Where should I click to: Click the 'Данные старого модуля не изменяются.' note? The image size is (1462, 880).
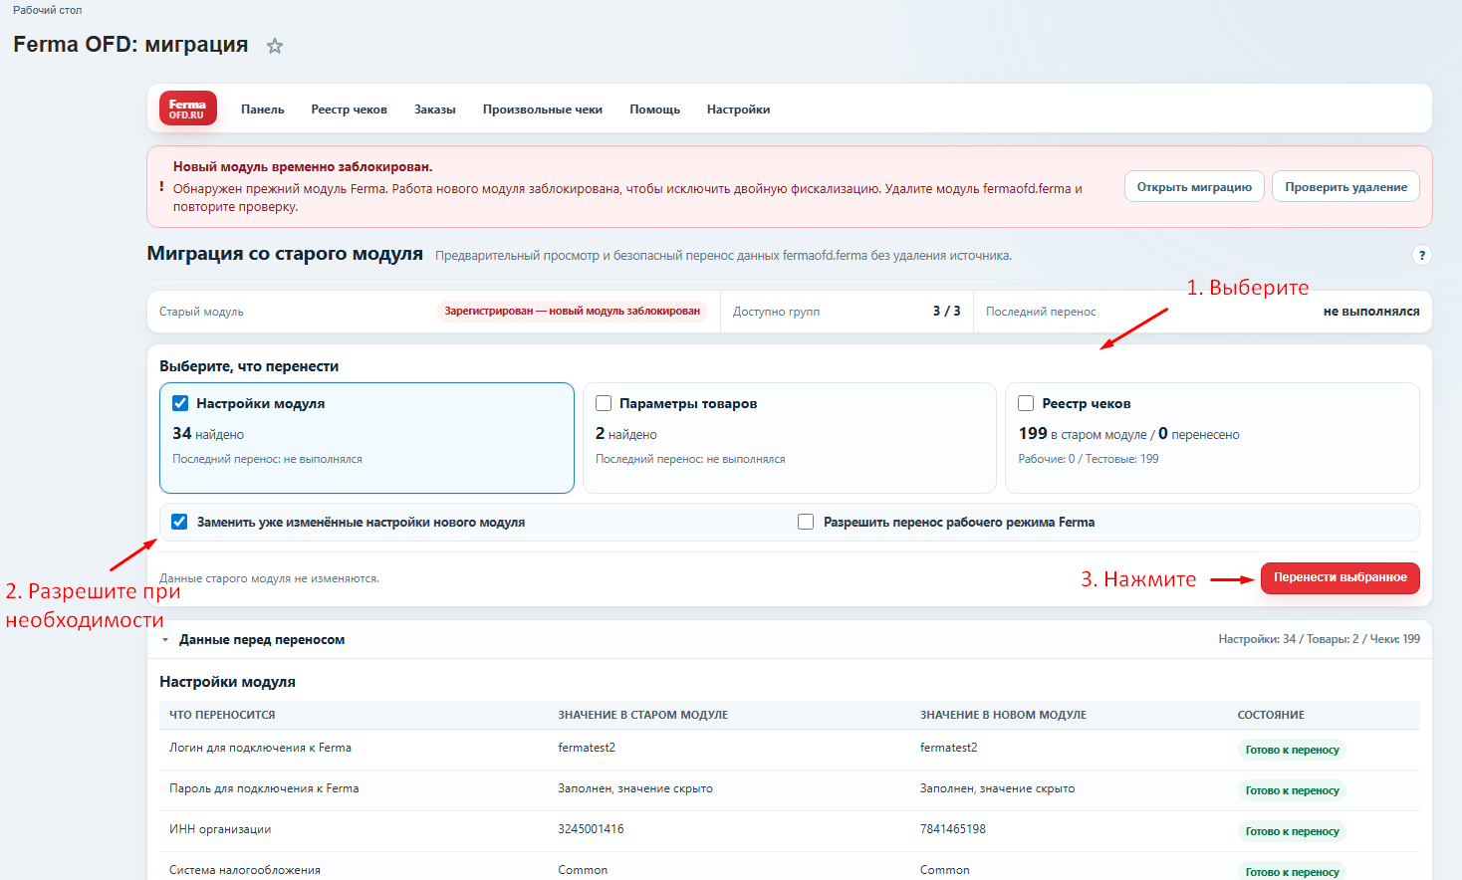(x=269, y=578)
